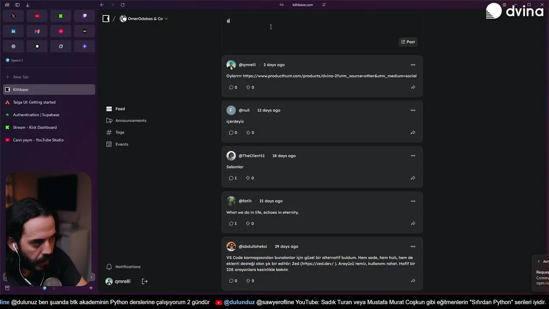Toggle the browser sidebar panel icon

(x=17, y=5)
